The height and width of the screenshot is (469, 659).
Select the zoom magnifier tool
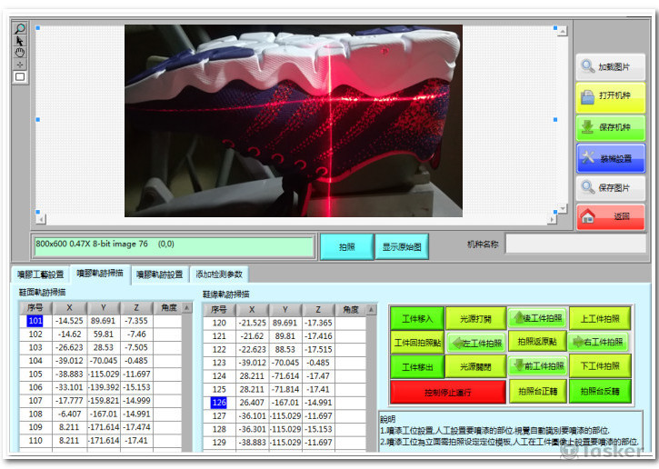pos(20,28)
